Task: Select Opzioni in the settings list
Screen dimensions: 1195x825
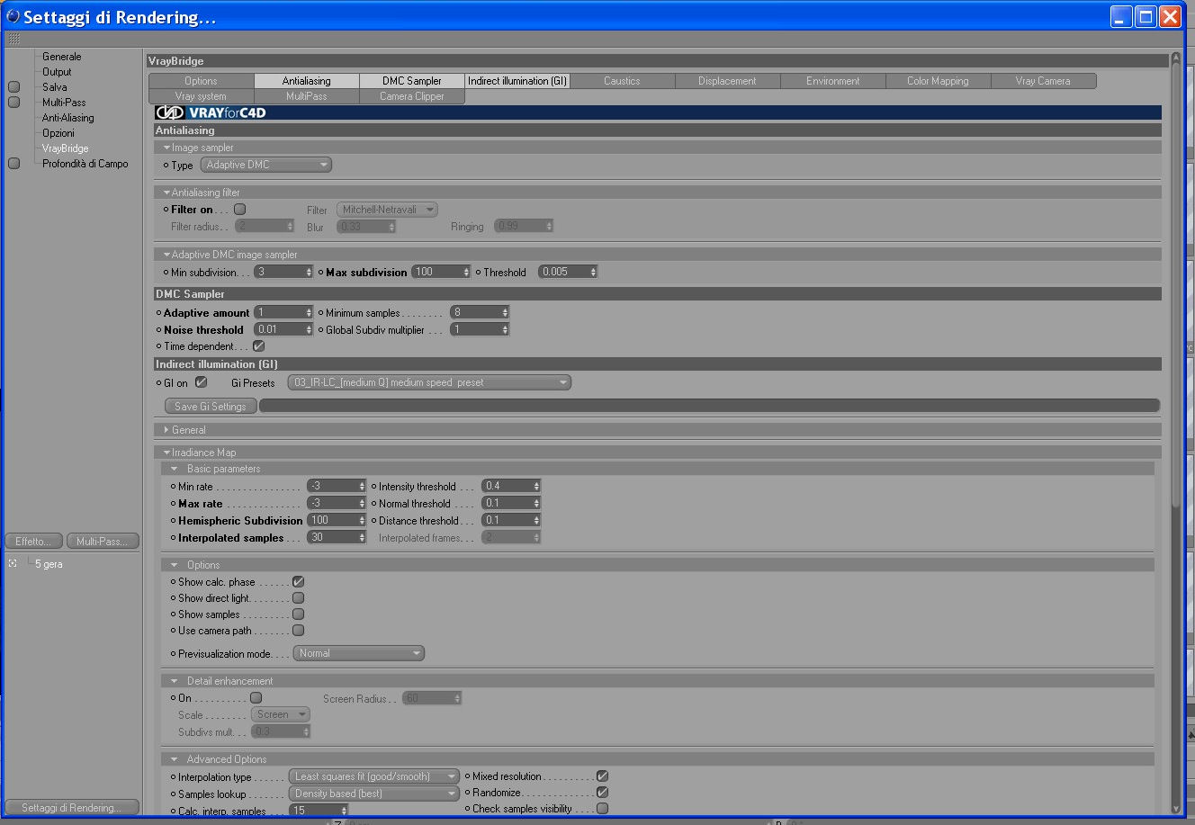Action: tap(58, 133)
